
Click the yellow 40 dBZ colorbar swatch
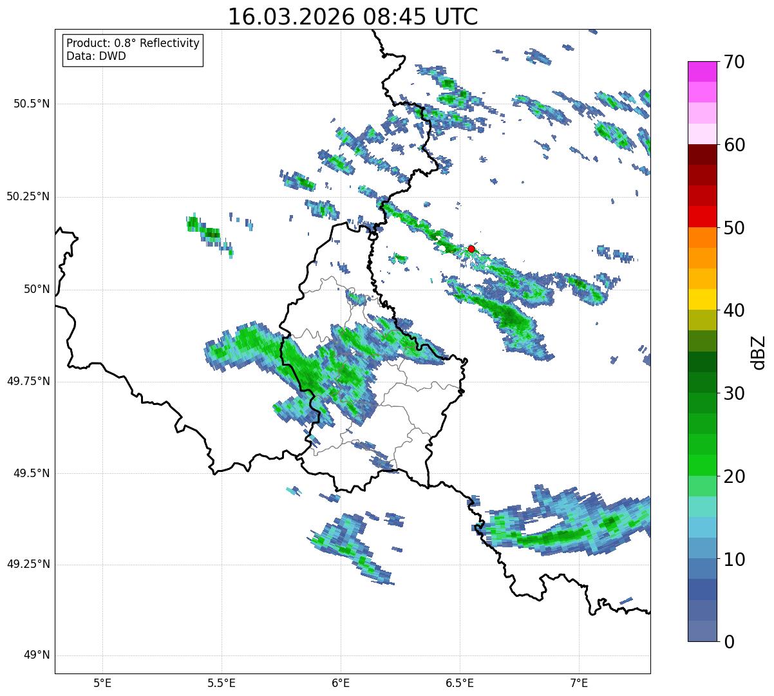pos(702,300)
